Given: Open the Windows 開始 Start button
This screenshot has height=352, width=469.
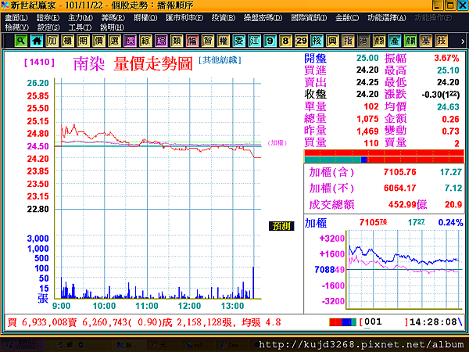Looking at the screenshot, I should tap(23, 345).
